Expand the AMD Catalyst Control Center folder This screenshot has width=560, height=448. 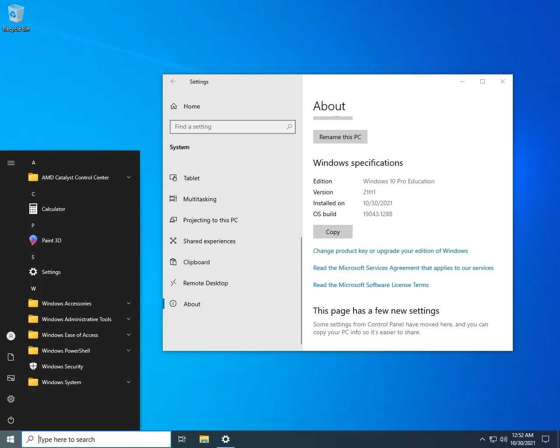point(75,178)
